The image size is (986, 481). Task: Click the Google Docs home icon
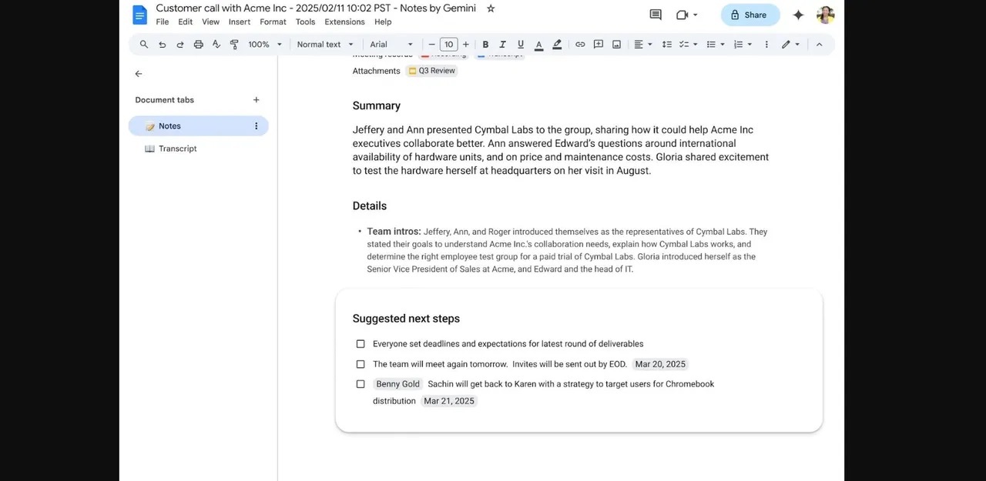(x=139, y=15)
